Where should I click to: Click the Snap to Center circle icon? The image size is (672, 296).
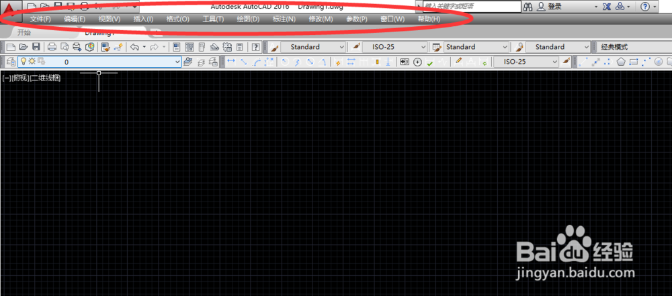(x=659, y=62)
